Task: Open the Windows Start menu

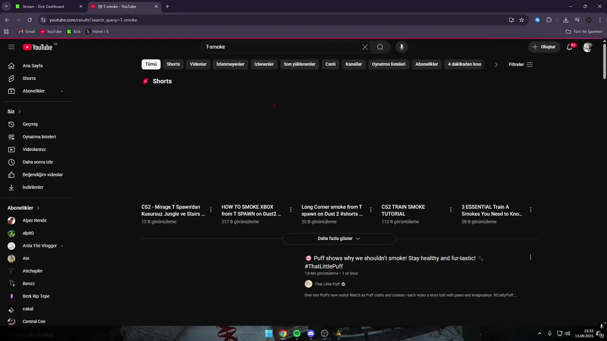Action: click(269, 333)
